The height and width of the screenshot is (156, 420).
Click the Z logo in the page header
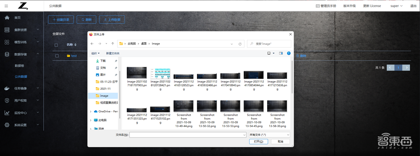pyautogui.click(x=23, y=6)
